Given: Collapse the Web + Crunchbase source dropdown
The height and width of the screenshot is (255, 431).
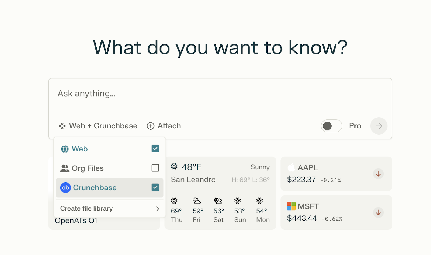Looking at the screenshot, I should 98,126.
